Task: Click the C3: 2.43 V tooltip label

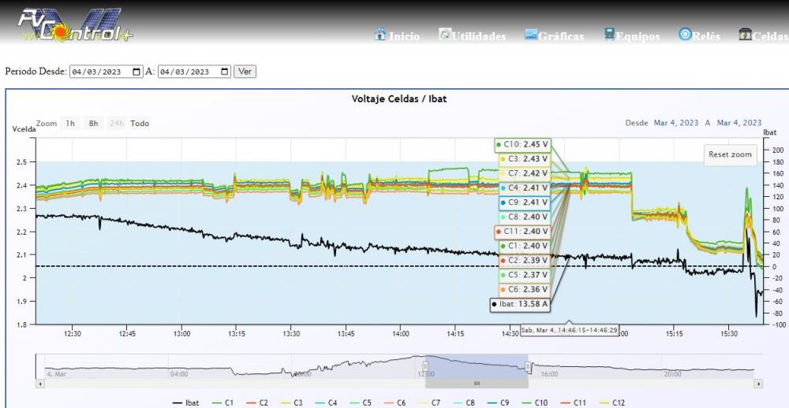Action: (x=525, y=159)
